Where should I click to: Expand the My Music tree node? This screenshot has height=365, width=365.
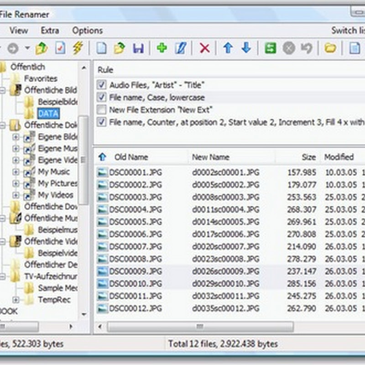pos(16,172)
